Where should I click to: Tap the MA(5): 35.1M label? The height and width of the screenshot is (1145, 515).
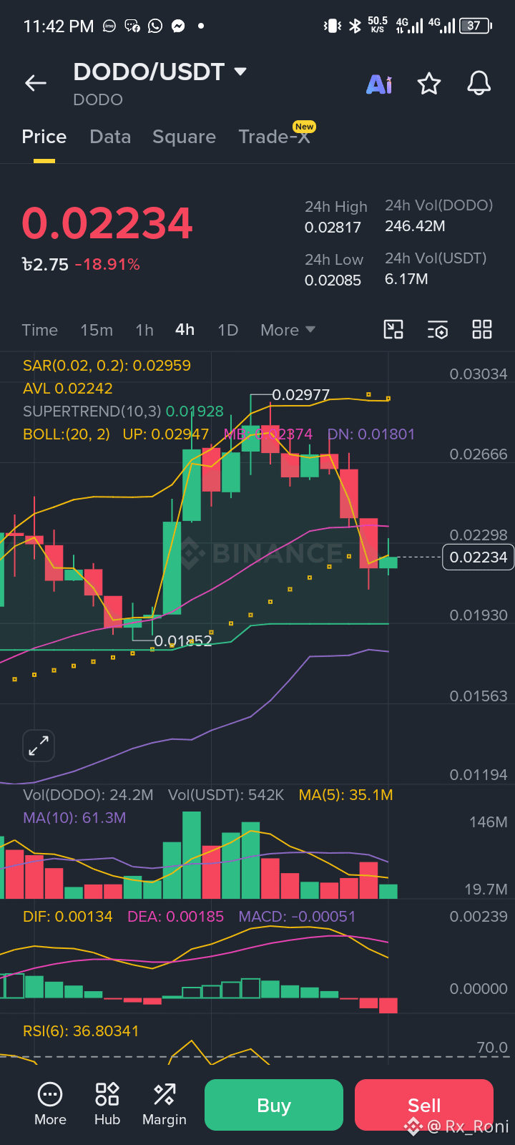pos(345,795)
